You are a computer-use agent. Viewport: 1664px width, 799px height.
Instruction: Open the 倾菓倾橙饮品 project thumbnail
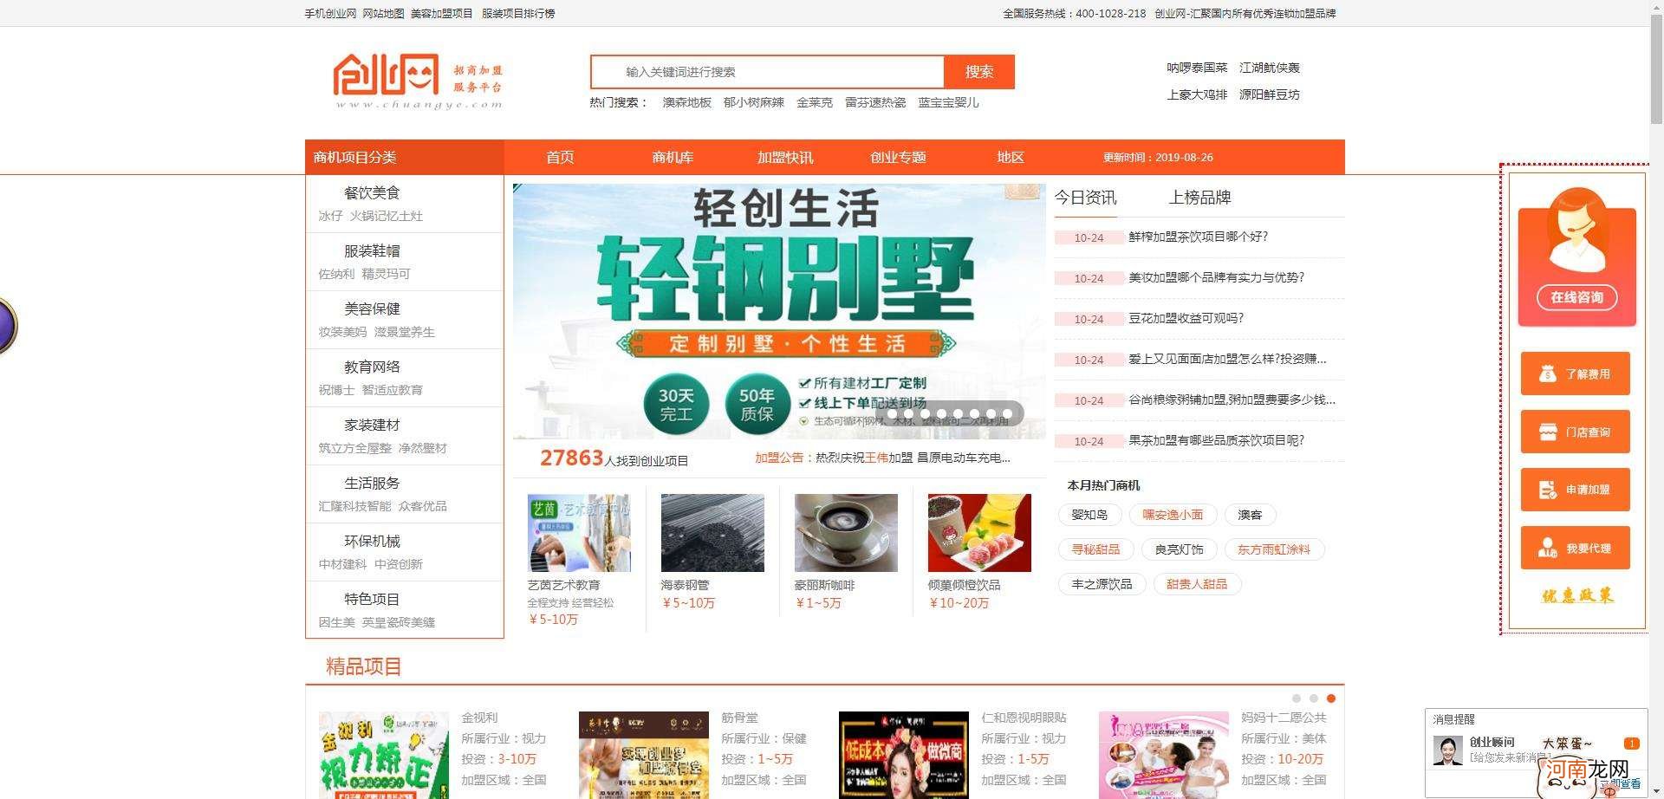tap(979, 532)
